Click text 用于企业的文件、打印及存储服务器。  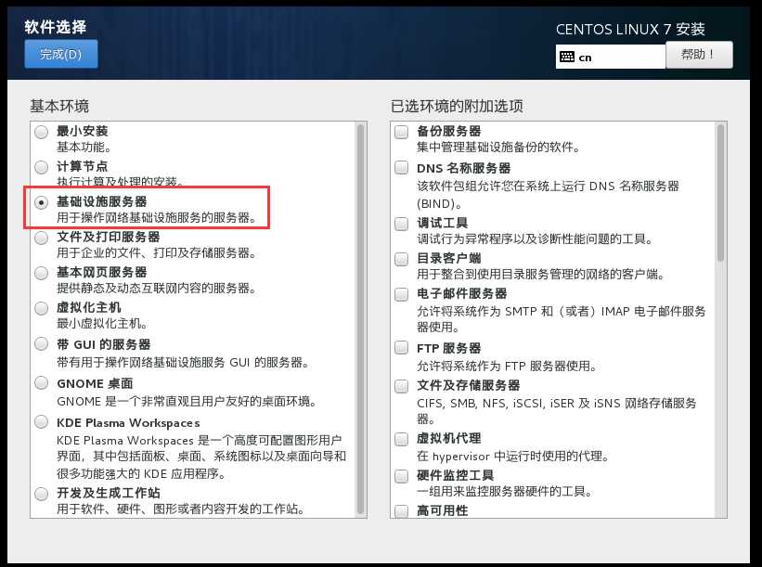(x=157, y=253)
